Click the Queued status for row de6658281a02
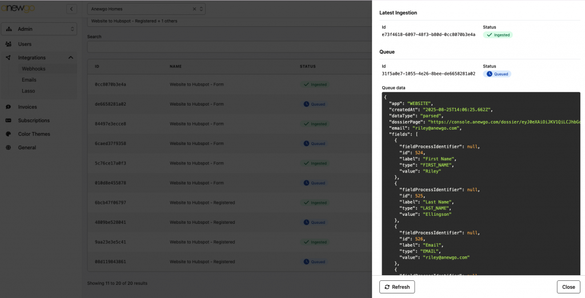The width and height of the screenshot is (585, 298). (x=315, y=104)
